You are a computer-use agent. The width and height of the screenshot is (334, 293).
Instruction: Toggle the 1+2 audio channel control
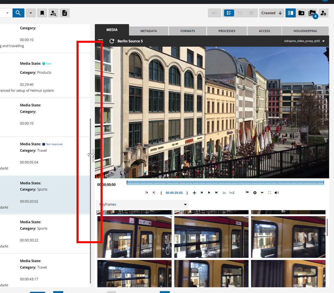click(231, 192)
